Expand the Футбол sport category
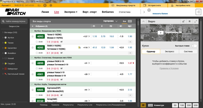The height and width of the screenshot is (108, 203). (x=3, y=38)
